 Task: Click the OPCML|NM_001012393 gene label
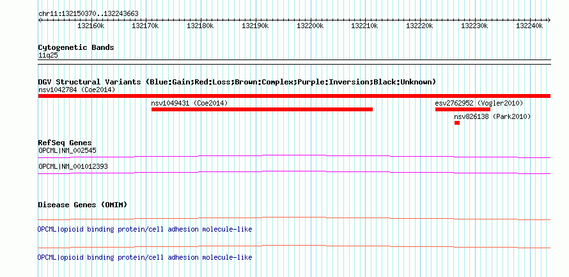(73, 166)
